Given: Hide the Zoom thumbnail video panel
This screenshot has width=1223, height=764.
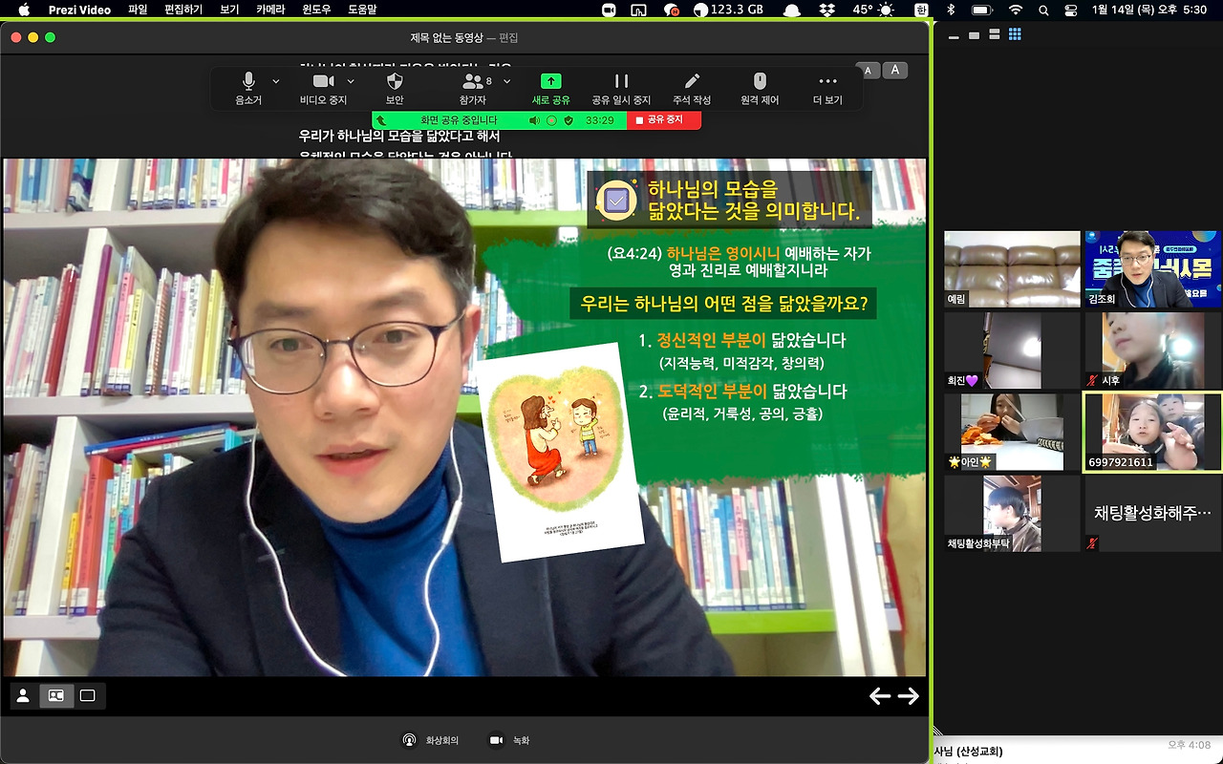Looking at the screenshot, I should tap(953, 35).
